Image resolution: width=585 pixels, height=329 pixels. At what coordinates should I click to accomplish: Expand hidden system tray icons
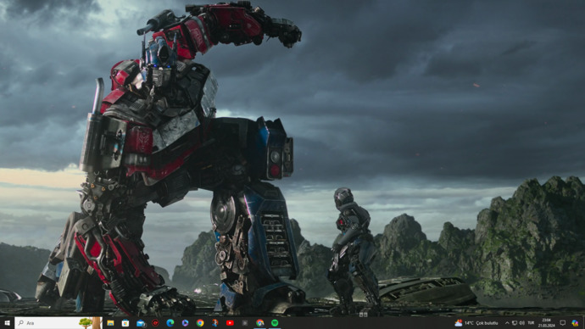(x=507, y=323)
